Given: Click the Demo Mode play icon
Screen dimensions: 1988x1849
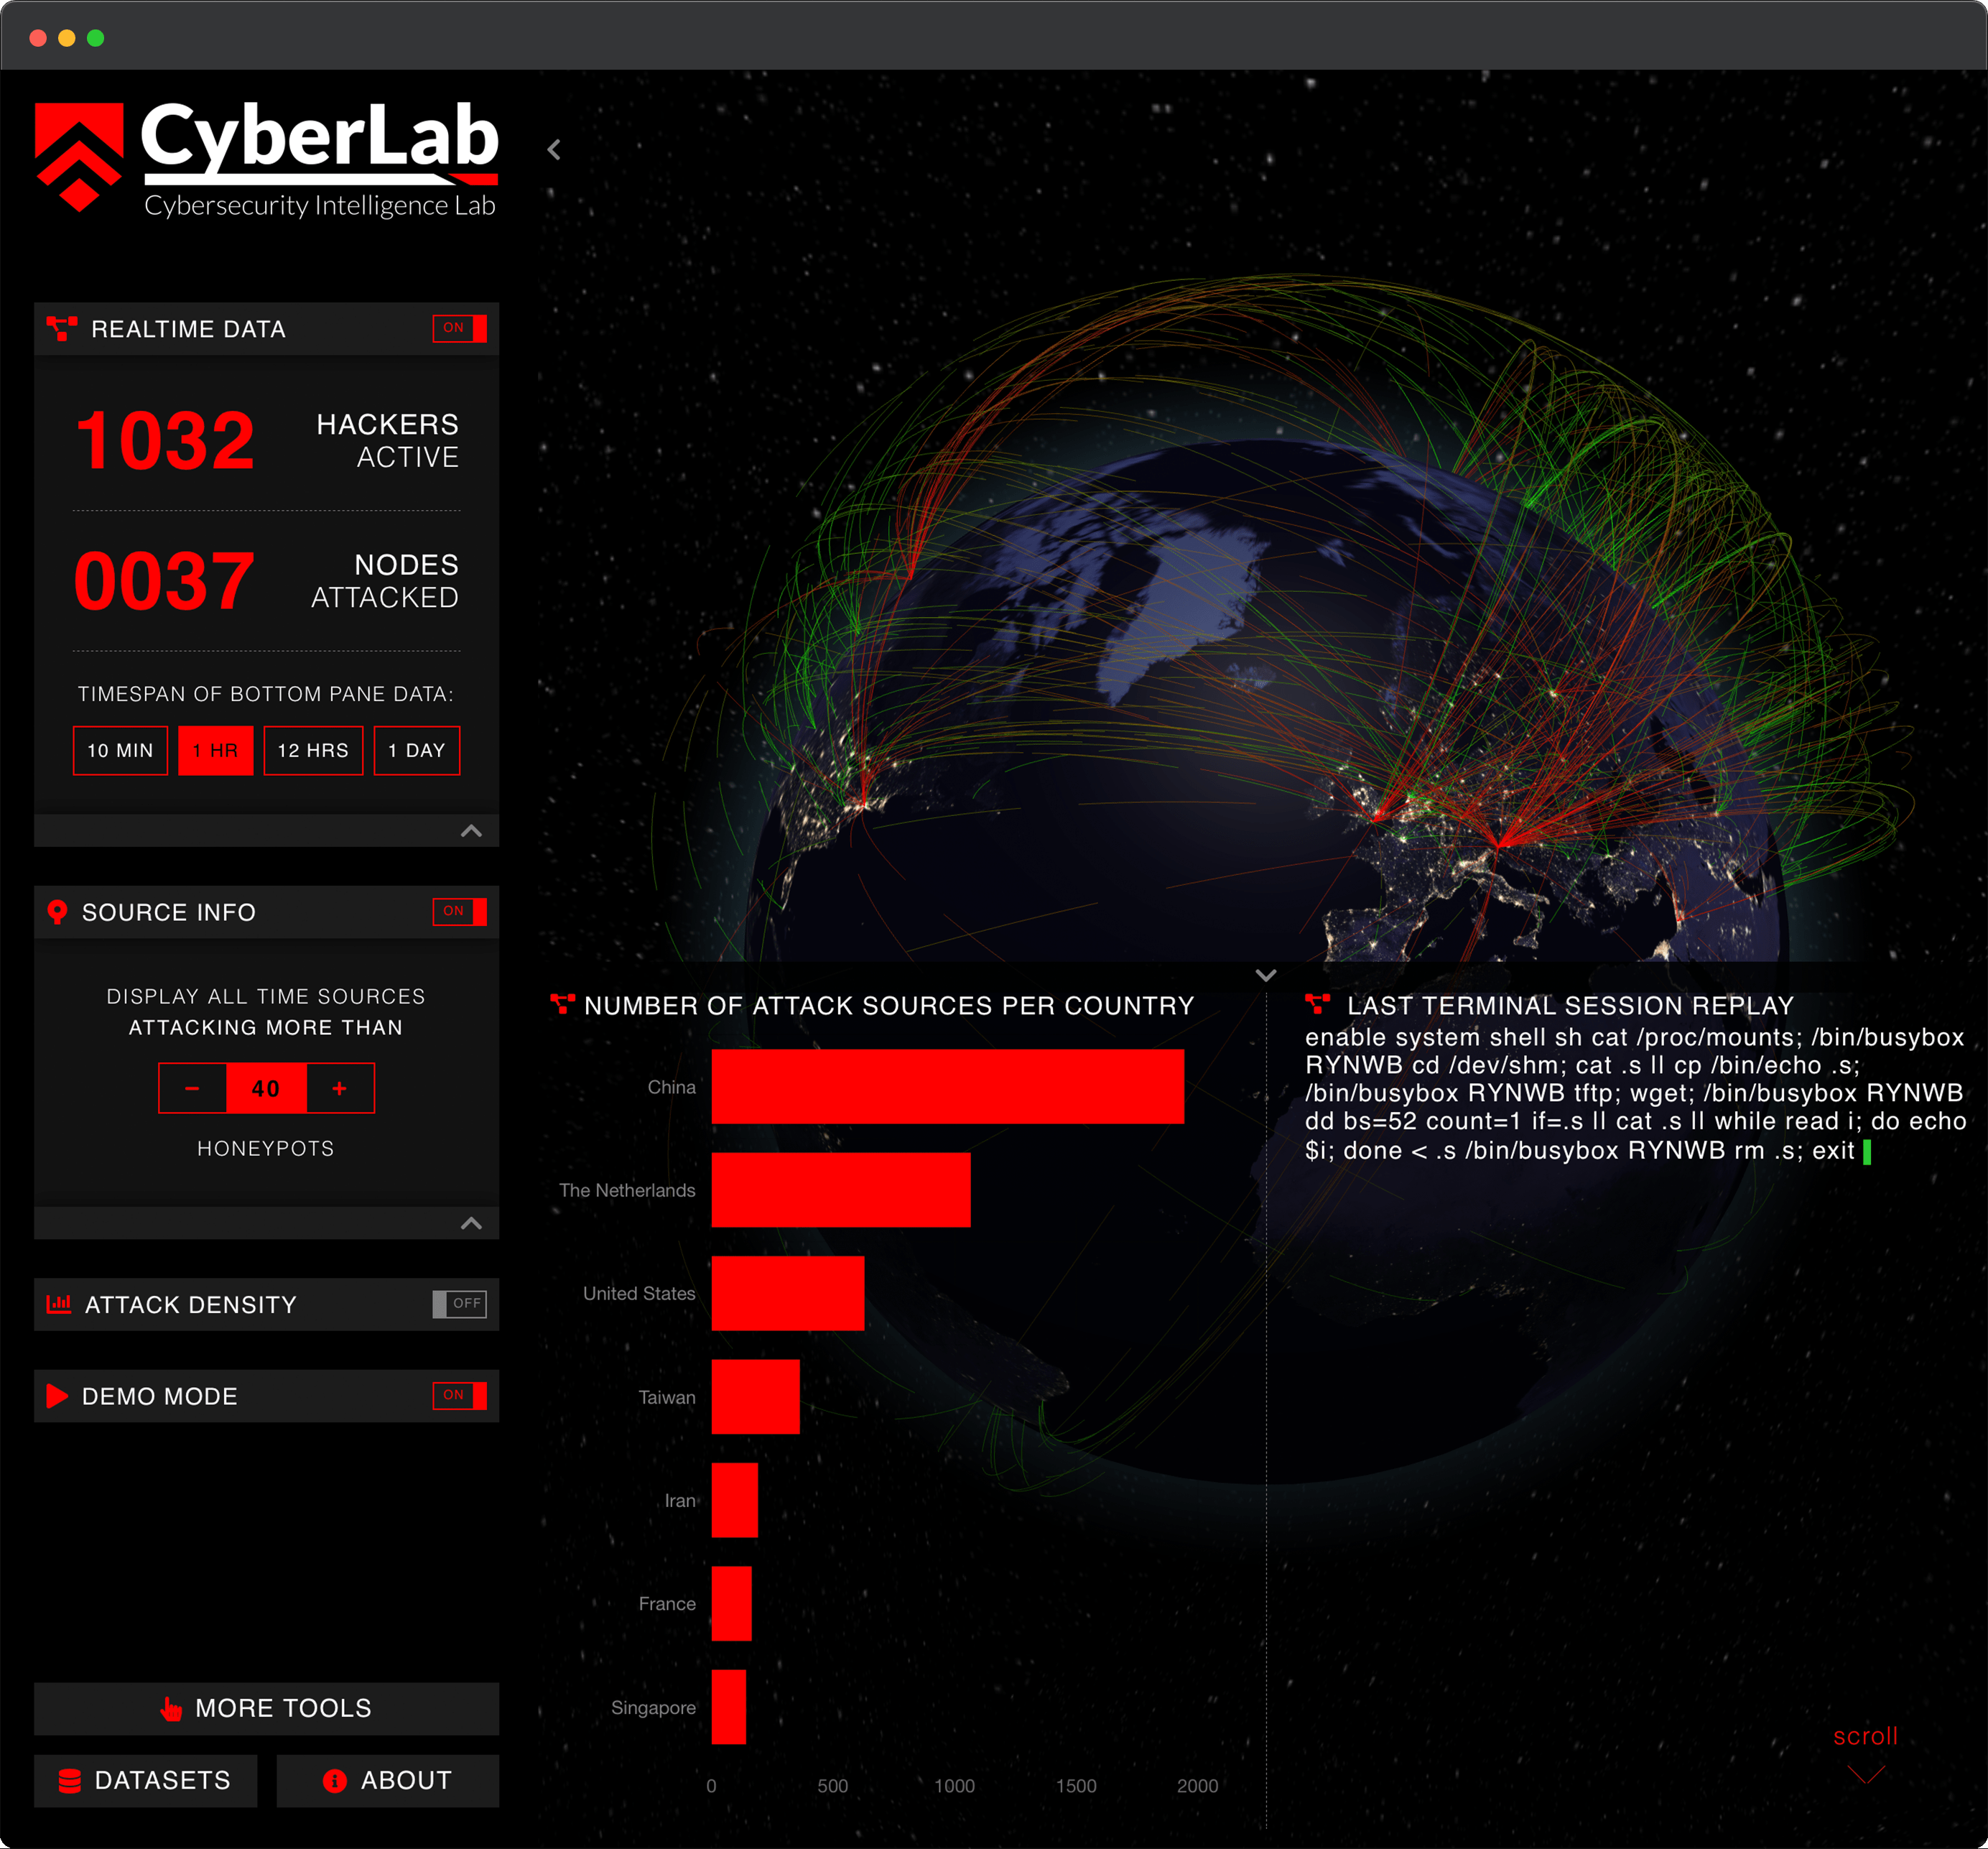Looking at the screenshot, I should pyautogui.click(x=57, y=1396).
